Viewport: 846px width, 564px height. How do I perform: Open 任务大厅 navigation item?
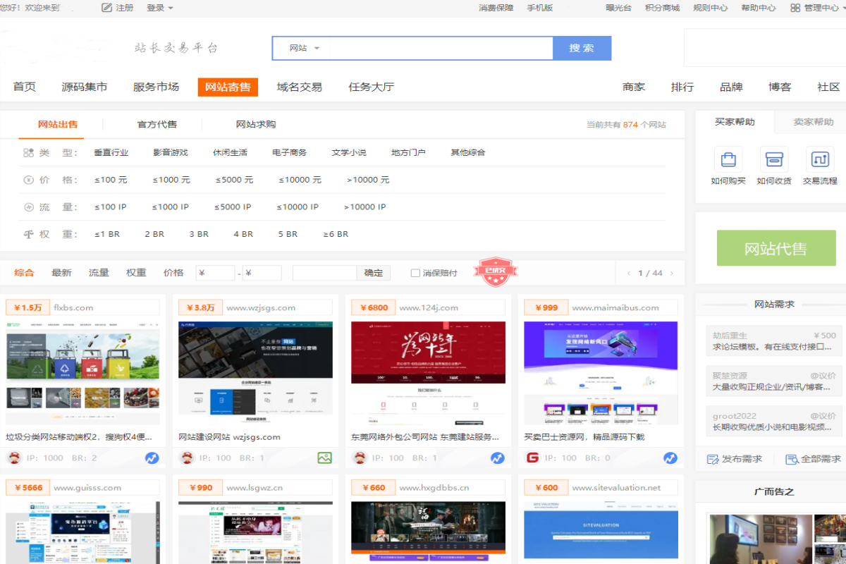coord(372,87)
